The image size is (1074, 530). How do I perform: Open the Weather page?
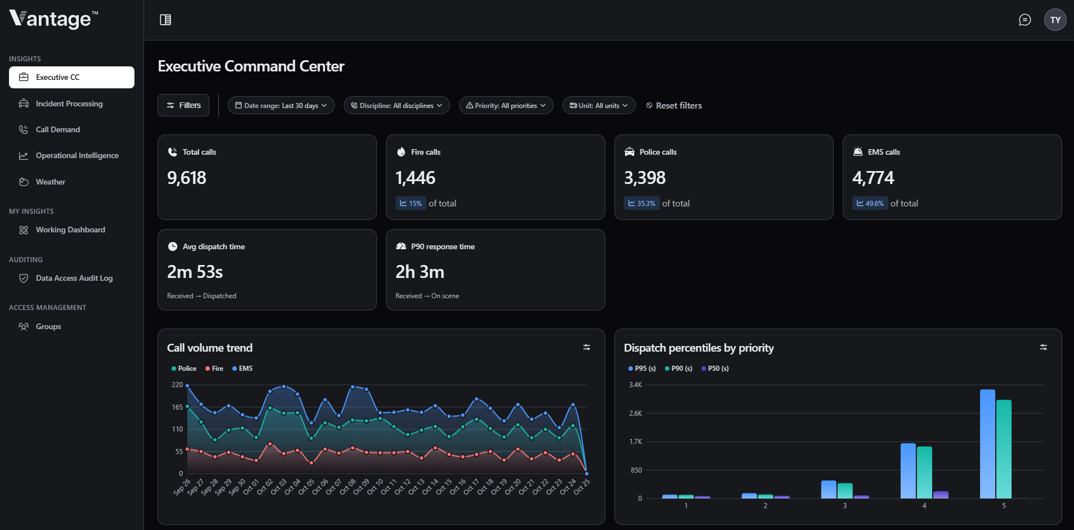[71, 182]
